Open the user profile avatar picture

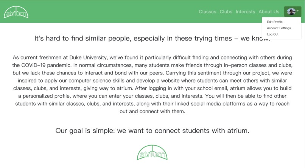[291, 12]
